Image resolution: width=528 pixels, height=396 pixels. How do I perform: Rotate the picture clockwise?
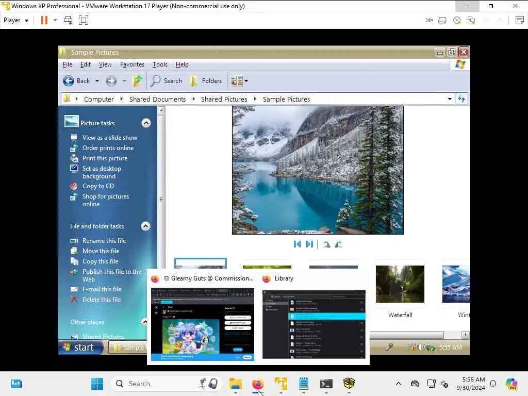tap(326, 244)
